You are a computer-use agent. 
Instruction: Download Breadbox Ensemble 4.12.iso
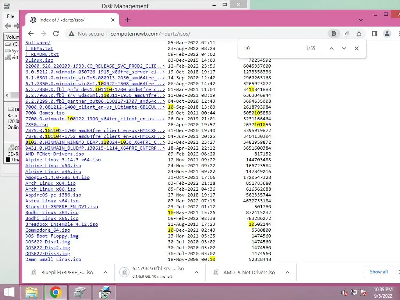tap(62, 225)
